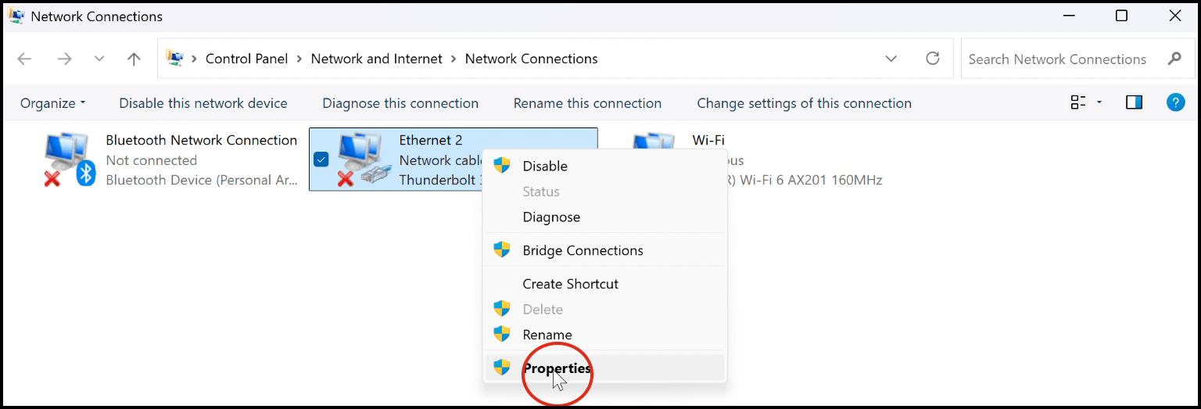Image resolution: width=1201 pixels, height=409 pixels.
Task: Click Bridge Connections menu entry
Action: [583, 250]
